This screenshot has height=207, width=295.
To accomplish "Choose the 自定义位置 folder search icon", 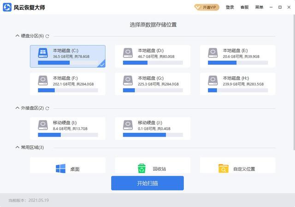I will click(224, 168).
